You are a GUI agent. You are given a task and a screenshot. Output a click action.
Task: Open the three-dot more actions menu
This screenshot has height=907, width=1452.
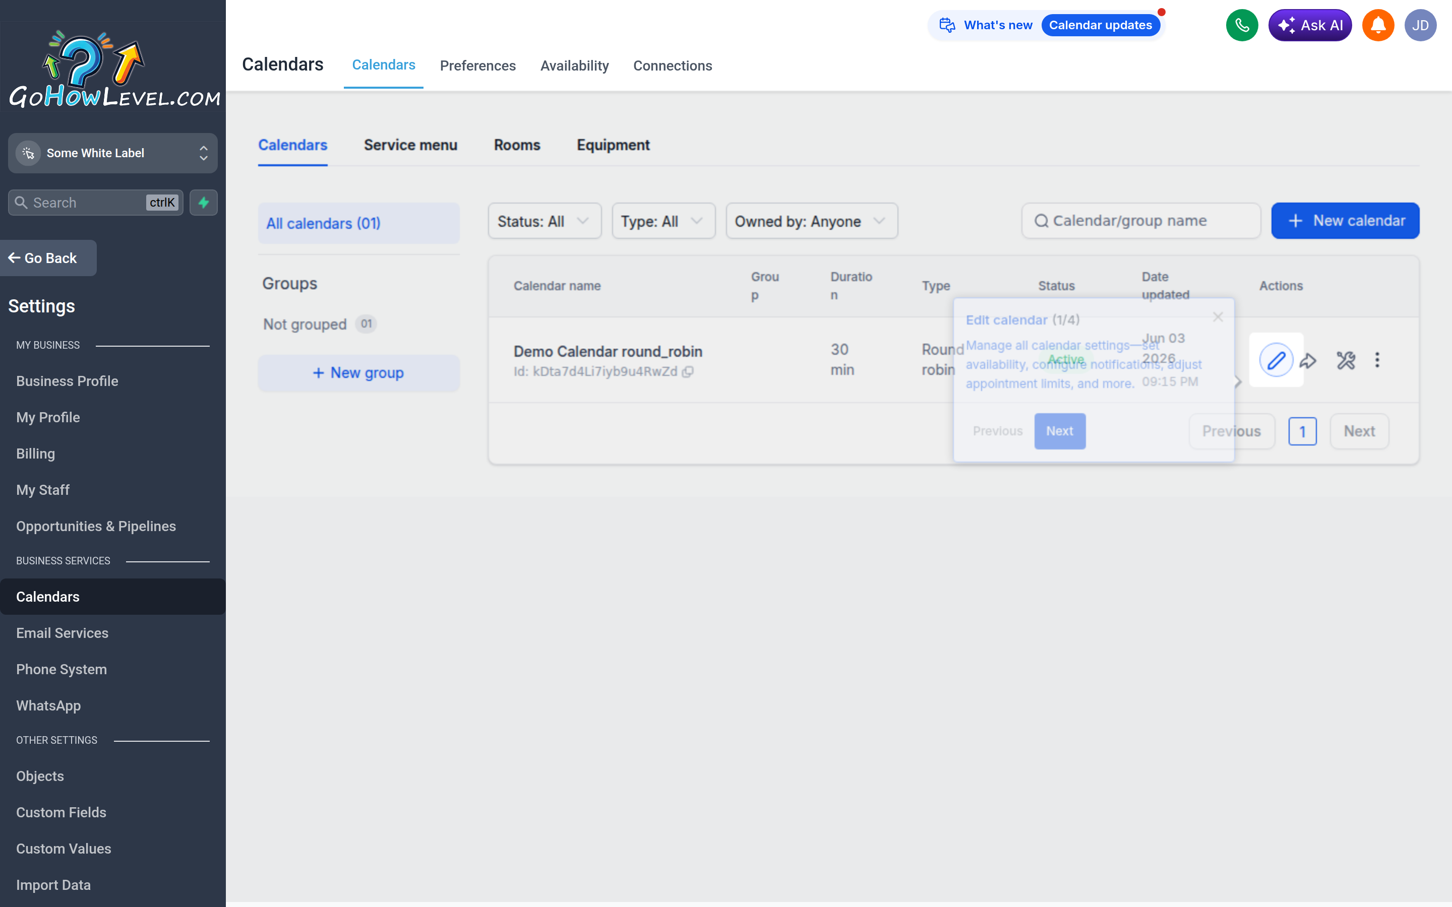(1377, 360)
